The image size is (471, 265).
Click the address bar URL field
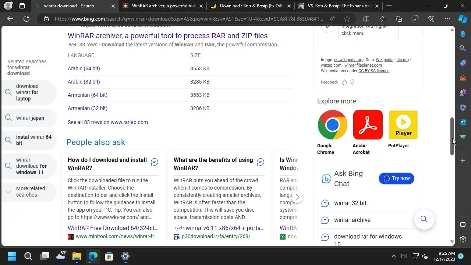tap(188, 19)
